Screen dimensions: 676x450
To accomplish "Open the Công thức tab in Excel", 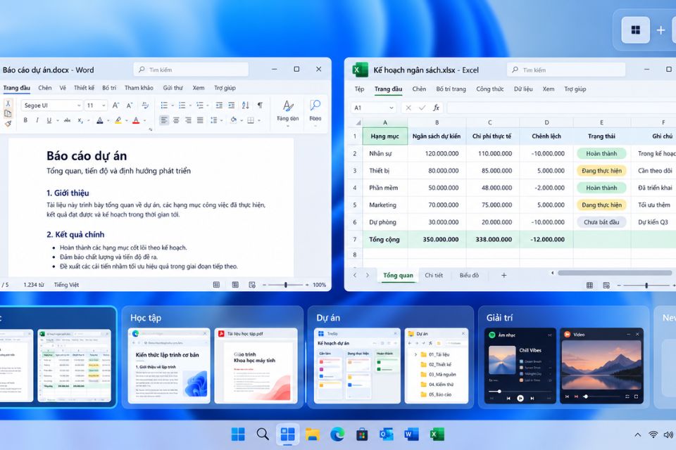I will click(x=490, y=89).
